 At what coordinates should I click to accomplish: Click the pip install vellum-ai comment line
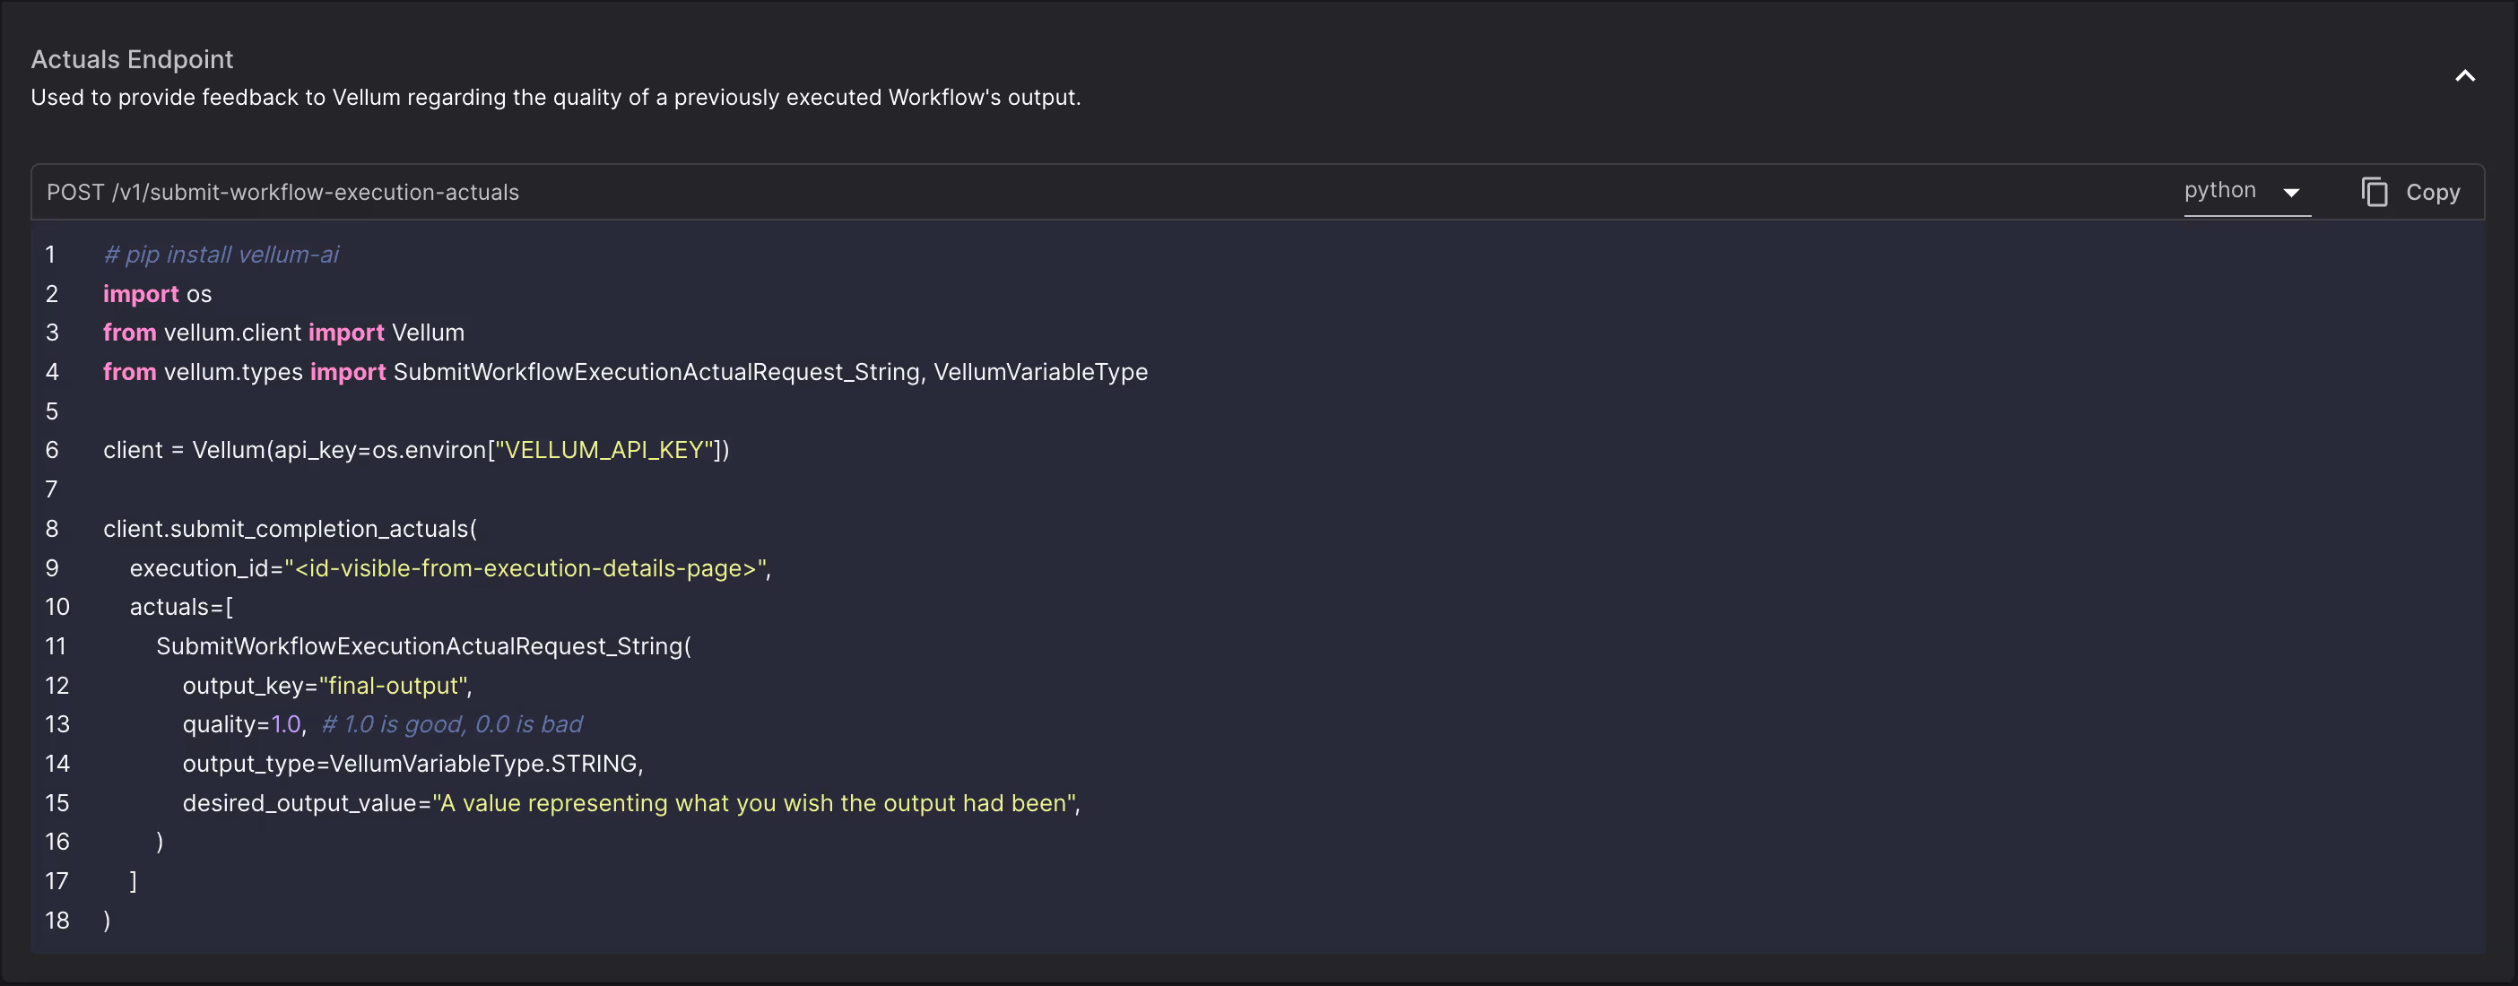click(x=221, y=255)
